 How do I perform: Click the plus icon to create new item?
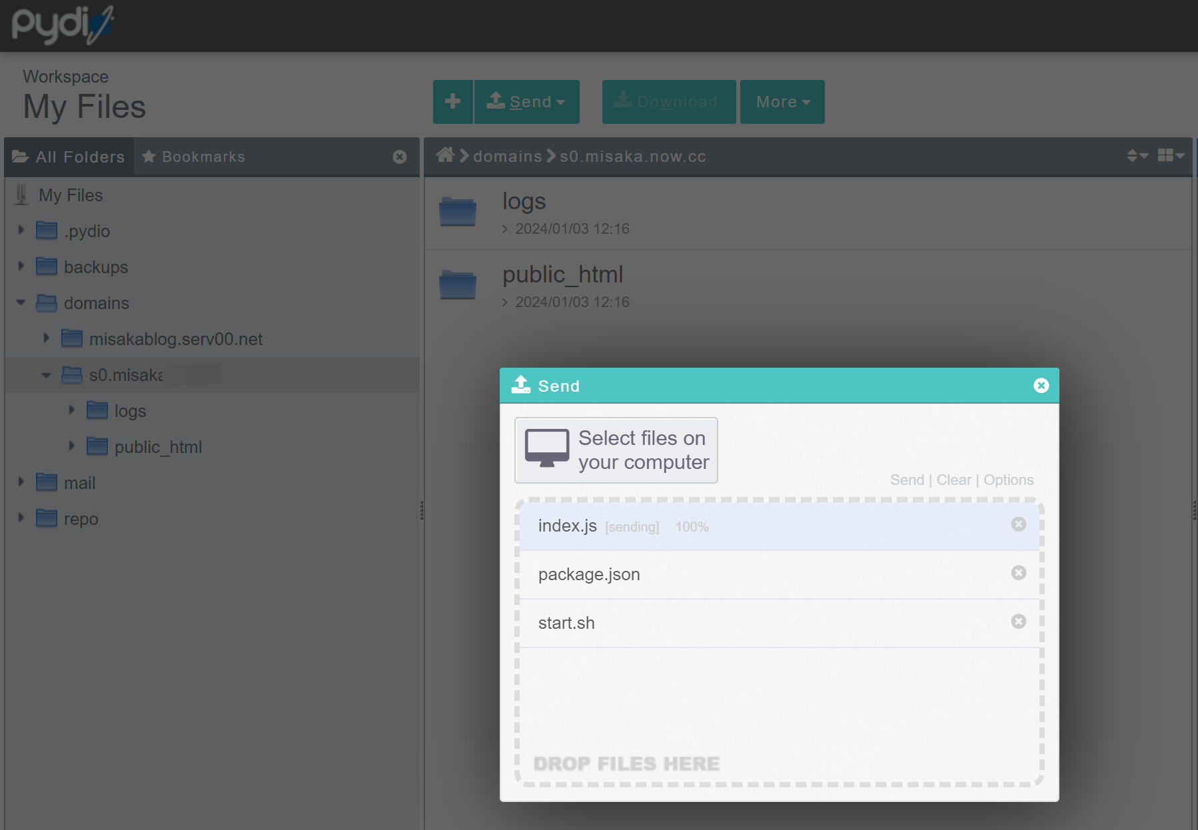coord(453,102)
